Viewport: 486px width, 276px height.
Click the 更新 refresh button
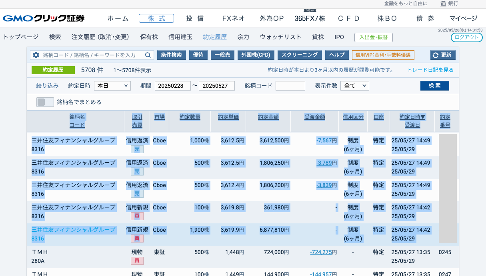coord(442,55)
